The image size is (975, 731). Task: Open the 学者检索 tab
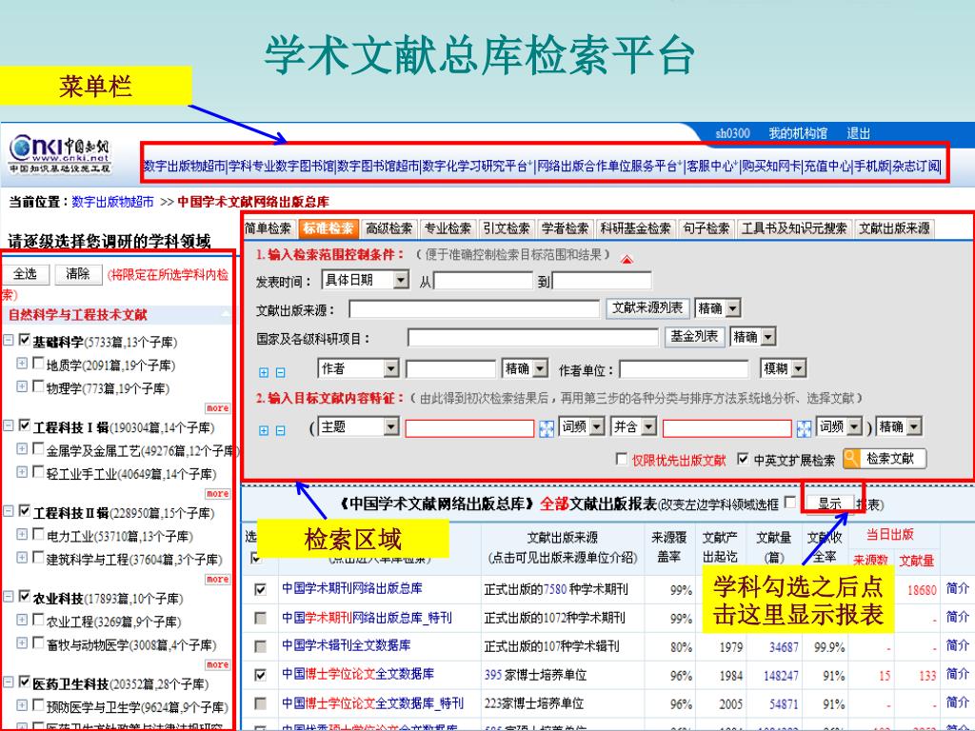[x=565, y=228]
